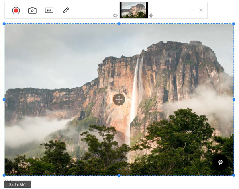Click the right edge middle resize handle

click(x=233, y=99)
